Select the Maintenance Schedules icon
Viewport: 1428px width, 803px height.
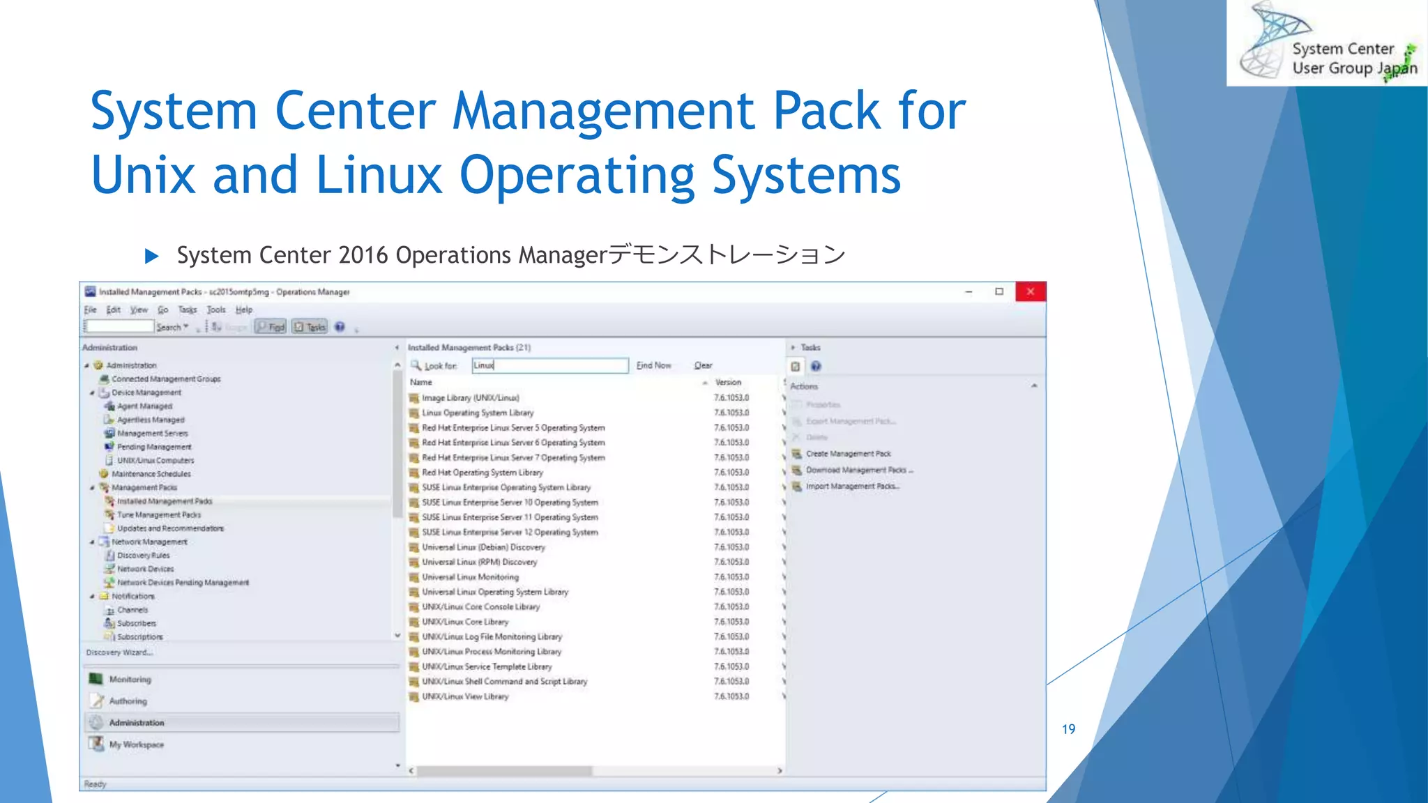(x=104, y=474)
